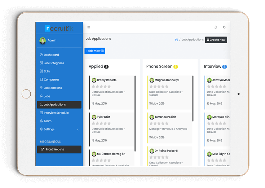
Task: Click the Recruitik logo
Action: pyautogui.click(x=59, y=28)
